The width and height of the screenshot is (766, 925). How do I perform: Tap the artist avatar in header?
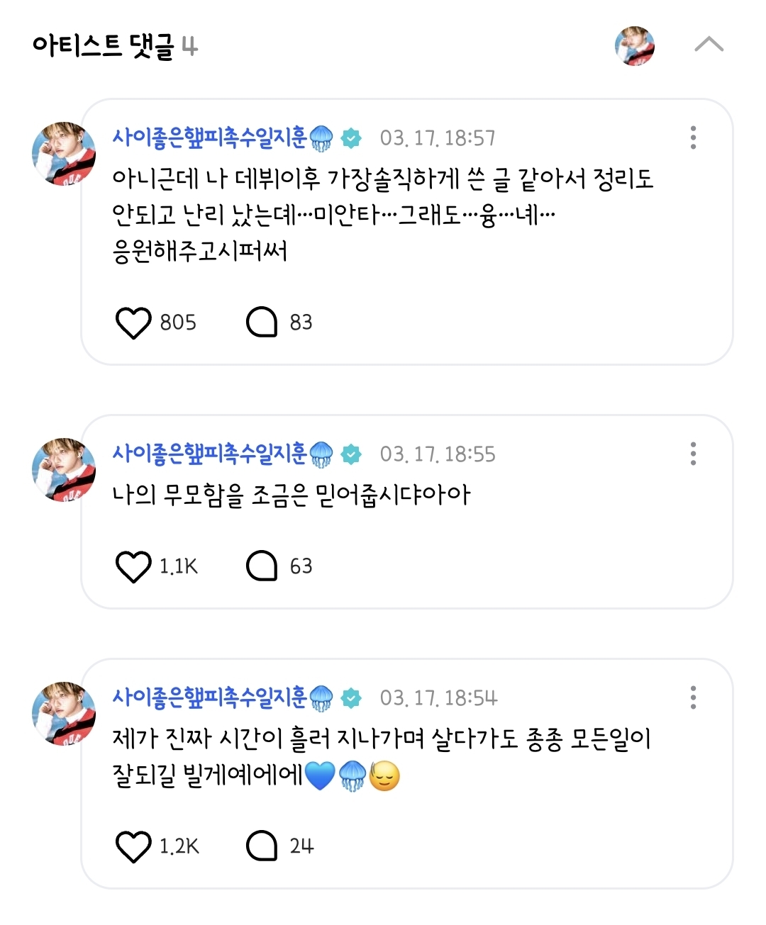tap(635, 46)
